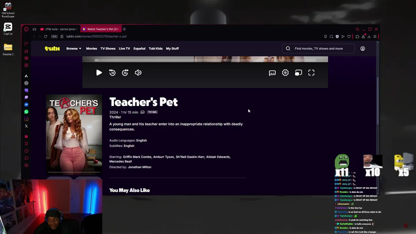
Task: Open browser history clock in sidebar
Action: 26,151
